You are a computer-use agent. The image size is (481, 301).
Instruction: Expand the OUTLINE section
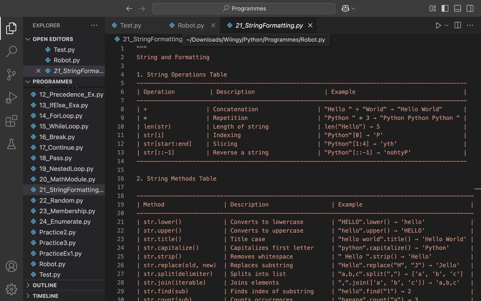[44, 285]
